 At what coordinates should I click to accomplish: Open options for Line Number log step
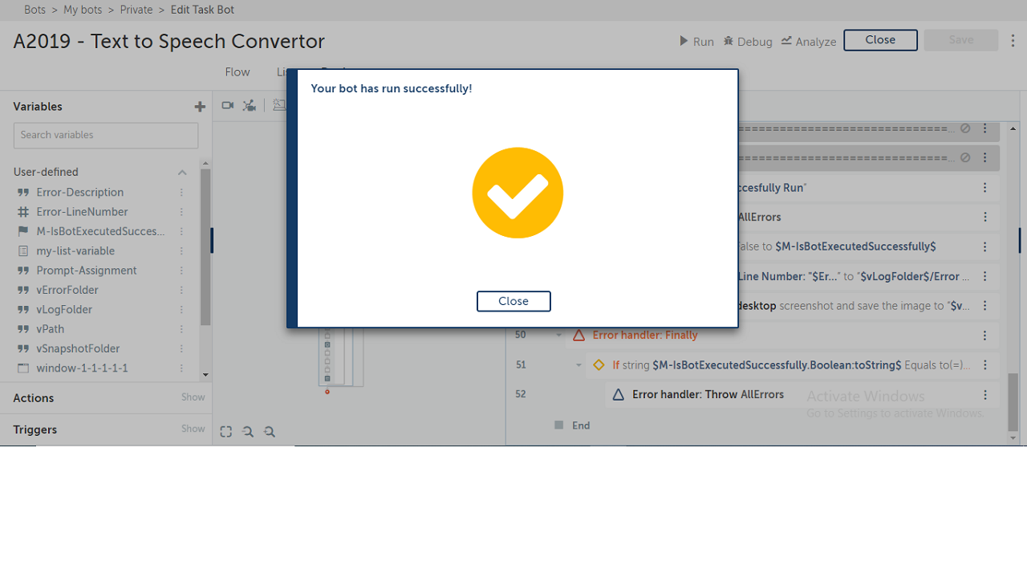[985, 276]
